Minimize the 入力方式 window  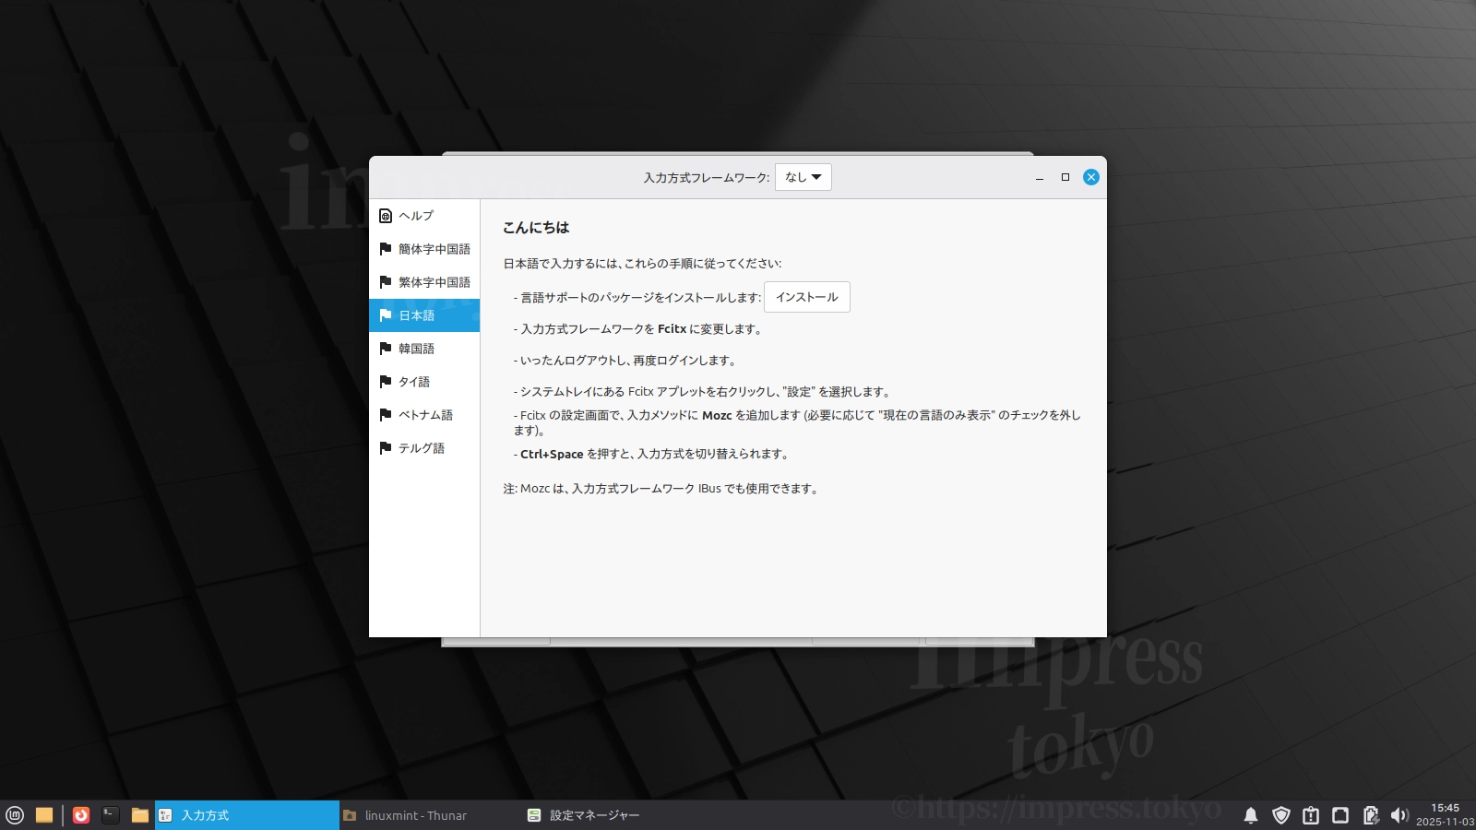click(x=1040, y=177)
